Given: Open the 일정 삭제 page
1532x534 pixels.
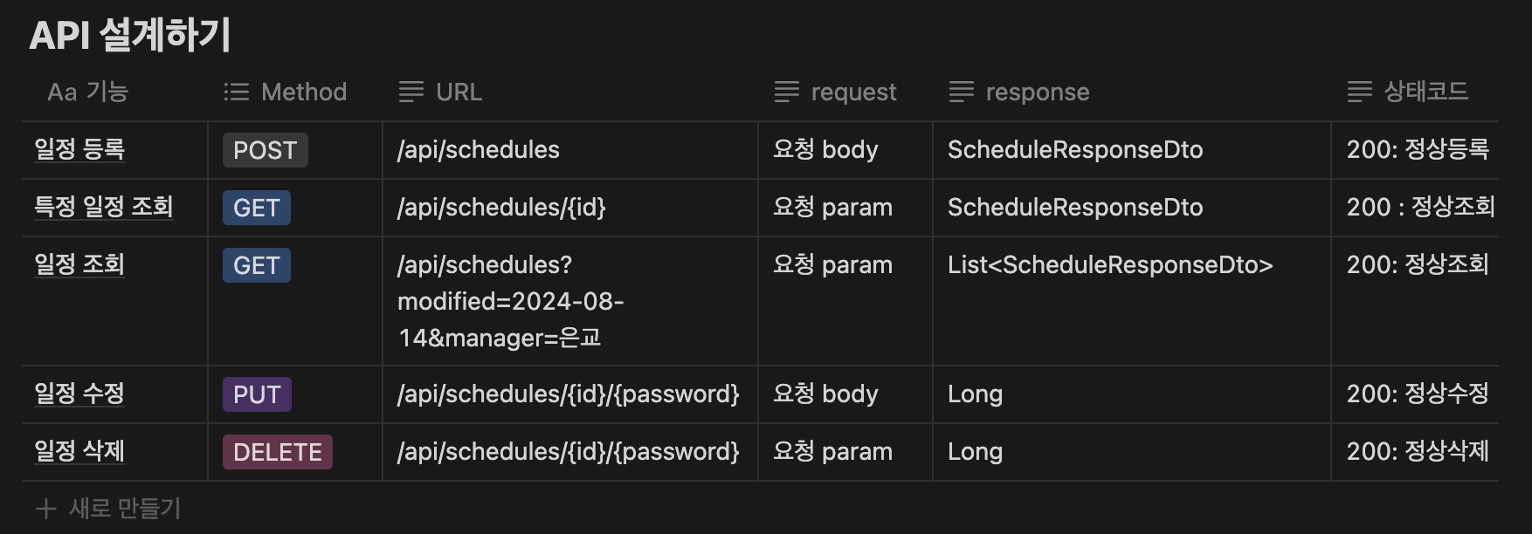Looking at the screenshot, I should point(79,451).
